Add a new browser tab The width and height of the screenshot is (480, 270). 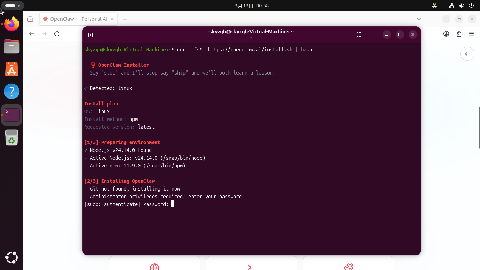[125, 19]
